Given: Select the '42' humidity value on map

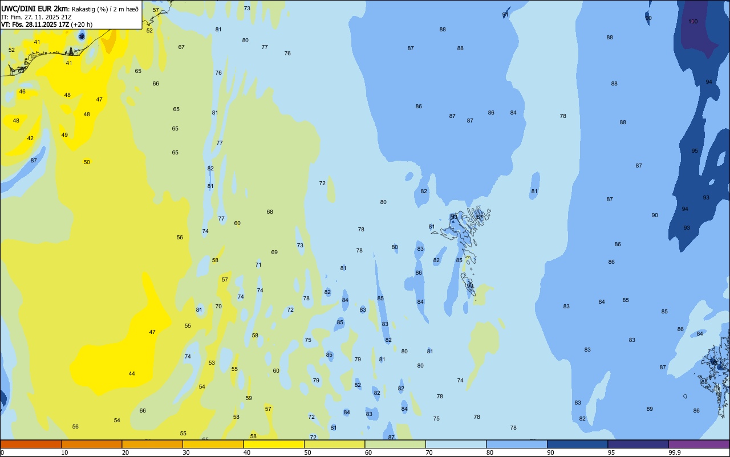Looking at the screenshot, I should point(30,138).
